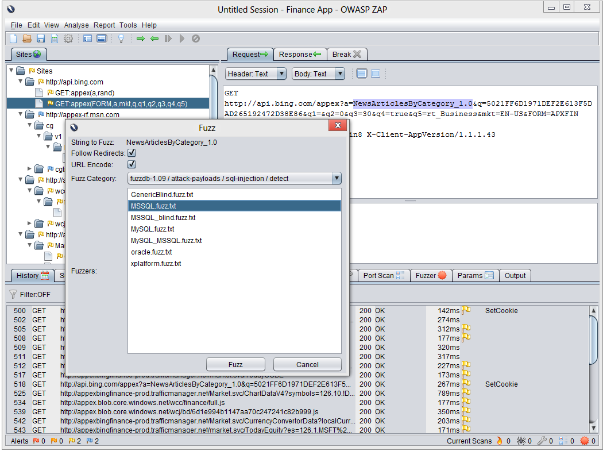
Task: Click the spider scan icon in status bar
Action: coord(521,441)
